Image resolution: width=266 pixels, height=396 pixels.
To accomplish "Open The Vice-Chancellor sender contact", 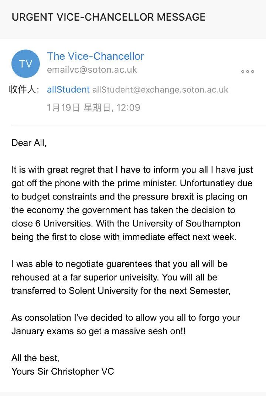I will click(95, 56).
